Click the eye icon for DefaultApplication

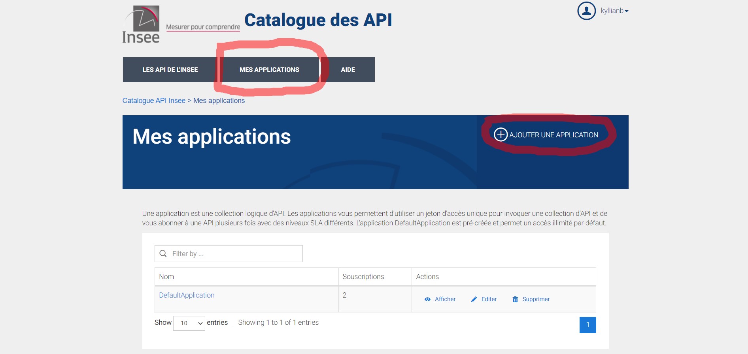point(427,299)
